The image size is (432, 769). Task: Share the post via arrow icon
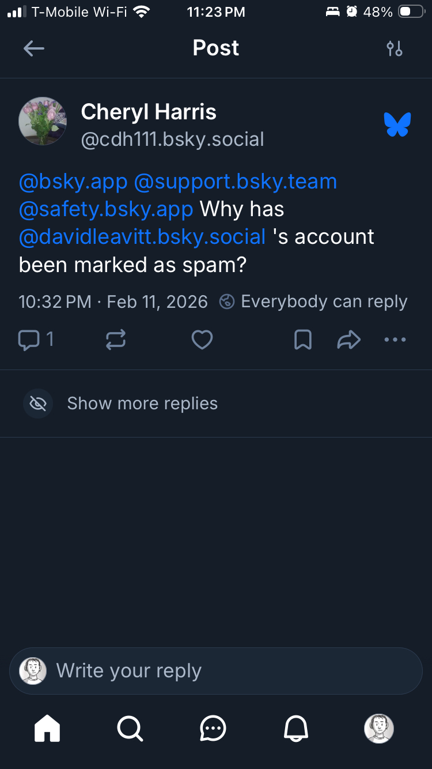(348, 340)
